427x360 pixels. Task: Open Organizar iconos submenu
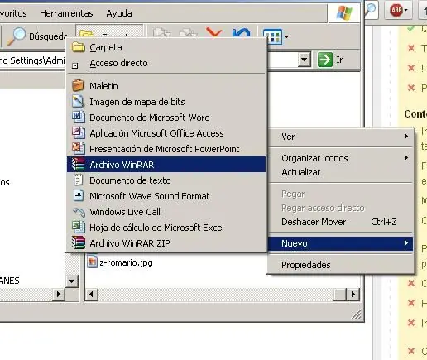(341, 158)
